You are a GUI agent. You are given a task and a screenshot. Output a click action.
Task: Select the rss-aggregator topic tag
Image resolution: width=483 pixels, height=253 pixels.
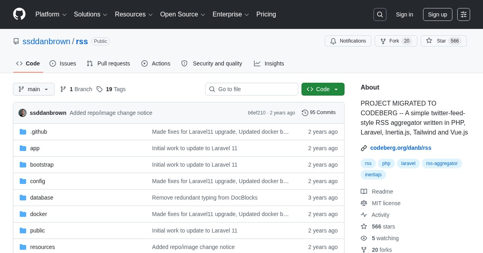pos(442,163)
